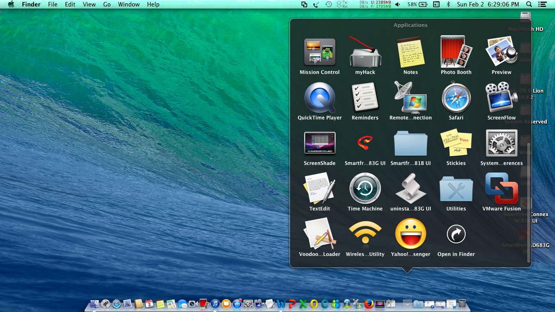The width and height of the screenshot is (555, 312).
Task: Launch Remote Desktop Connection
Action: [x=411, y=97]
